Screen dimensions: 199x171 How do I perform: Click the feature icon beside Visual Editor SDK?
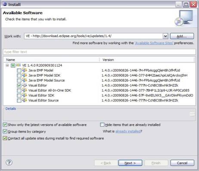(x=25, y=95)
